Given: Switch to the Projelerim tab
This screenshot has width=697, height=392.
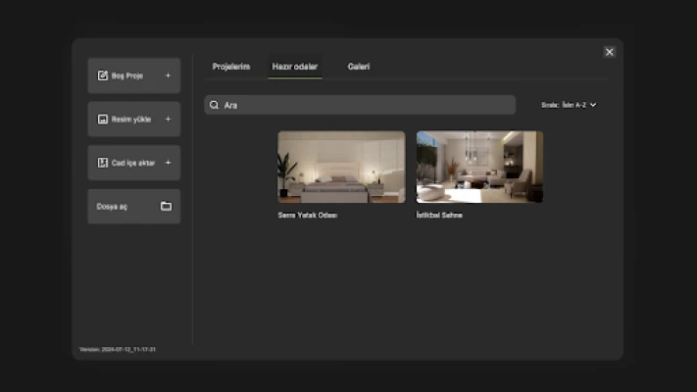Looking at the screenshot, I should [231, 67].
